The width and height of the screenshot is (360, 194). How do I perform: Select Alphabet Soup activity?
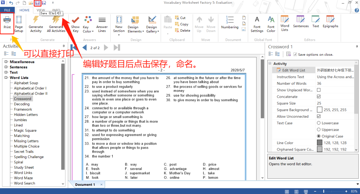point(26,83)
